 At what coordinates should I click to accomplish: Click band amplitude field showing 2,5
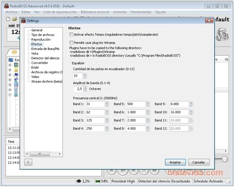78,89
